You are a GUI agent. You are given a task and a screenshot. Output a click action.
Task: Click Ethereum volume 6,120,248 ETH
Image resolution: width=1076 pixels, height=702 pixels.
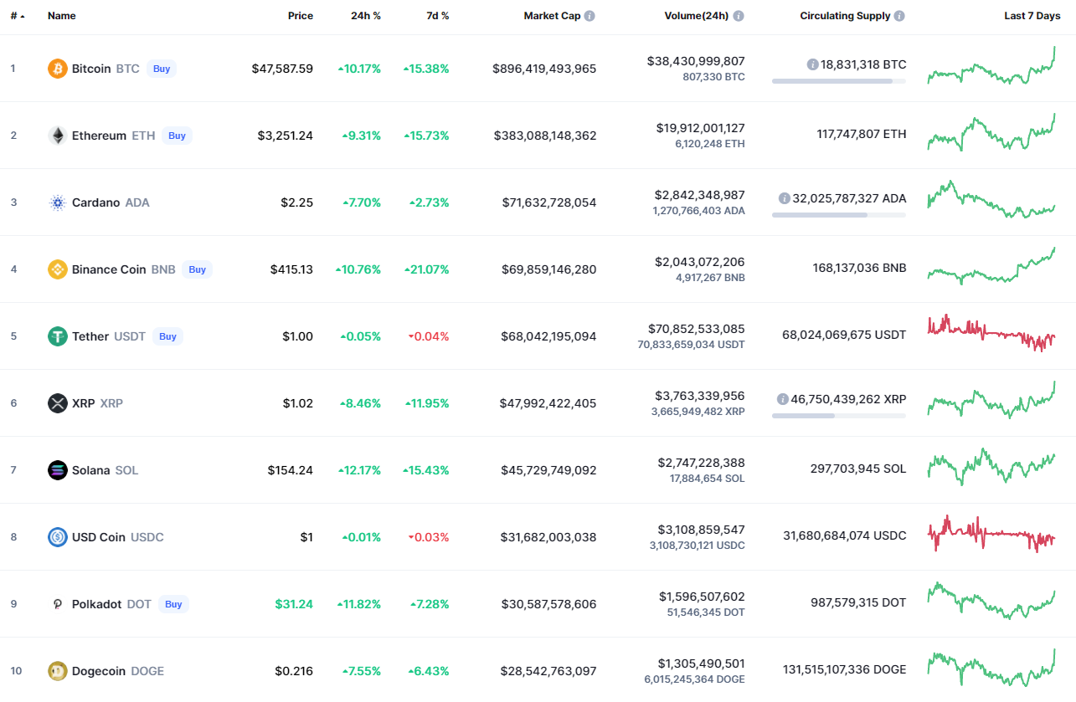tap(710, 144)
